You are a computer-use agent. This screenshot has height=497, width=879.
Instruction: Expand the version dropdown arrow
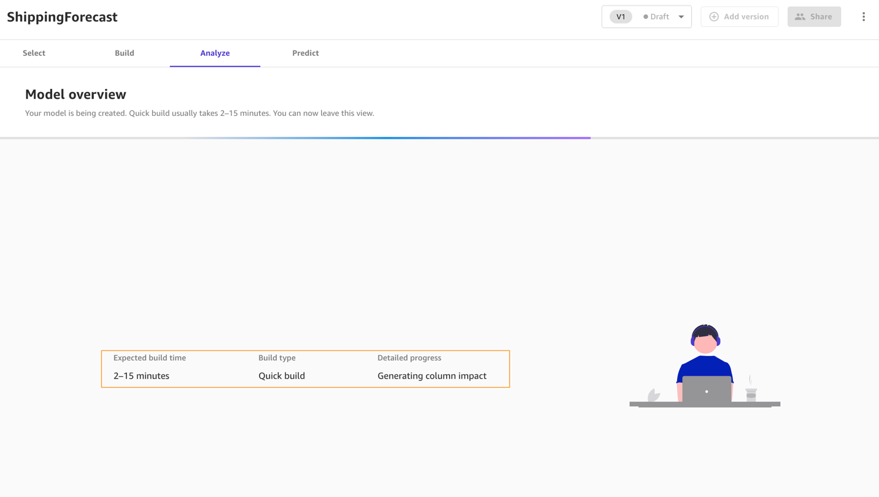(x=681, y=17)
